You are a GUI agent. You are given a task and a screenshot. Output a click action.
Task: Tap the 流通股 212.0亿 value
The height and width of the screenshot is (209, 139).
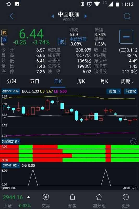click(130, 72)
